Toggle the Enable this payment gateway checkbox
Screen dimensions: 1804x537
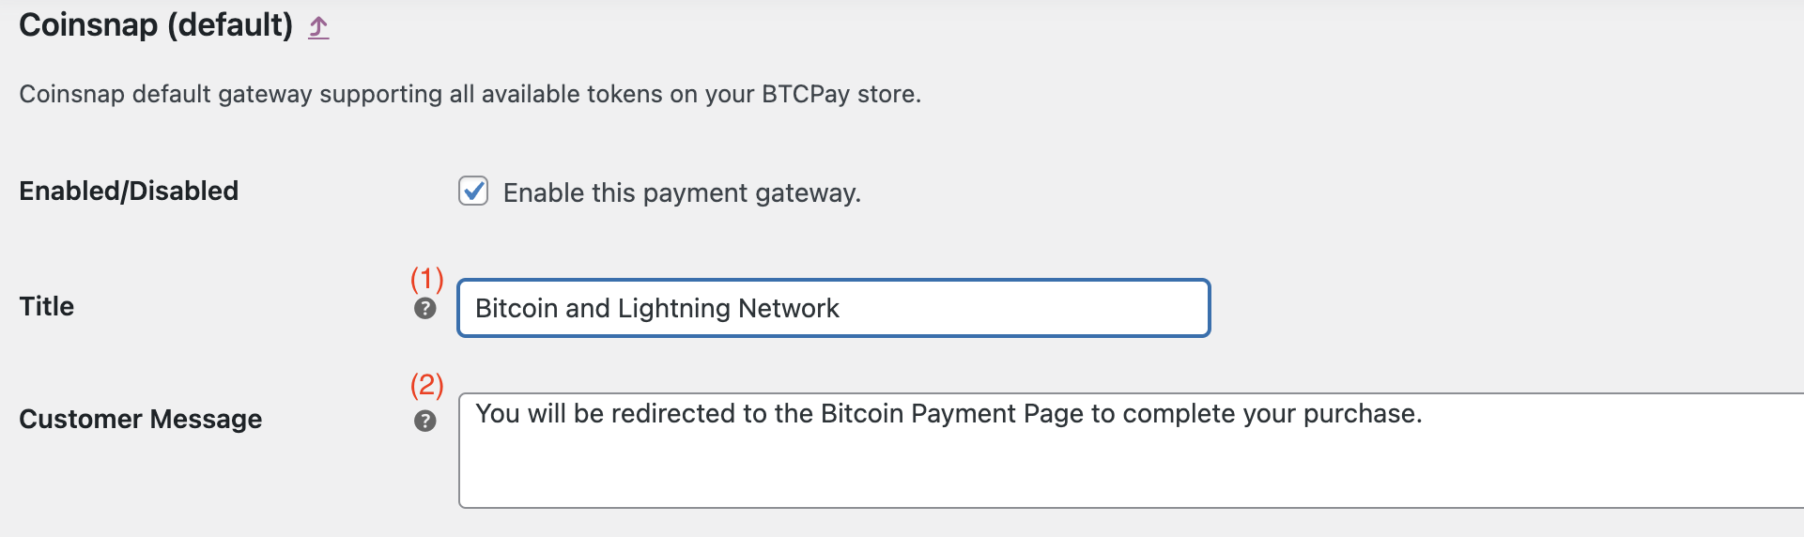click(x=473, y=192)
